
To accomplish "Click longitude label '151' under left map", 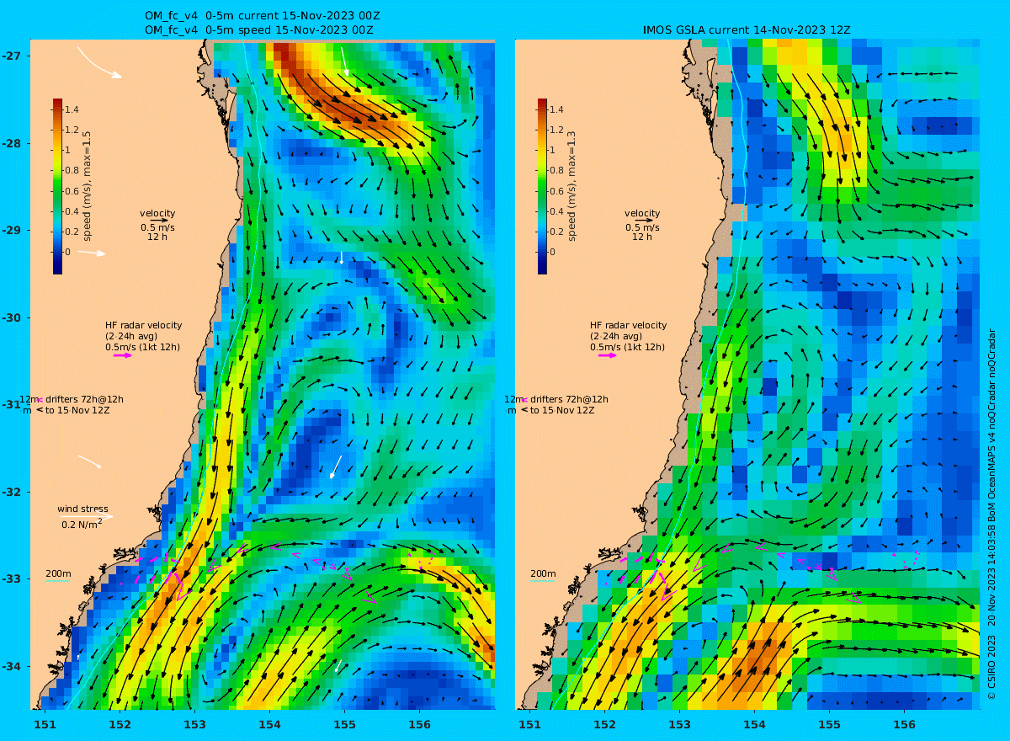I will coord(45,724).
